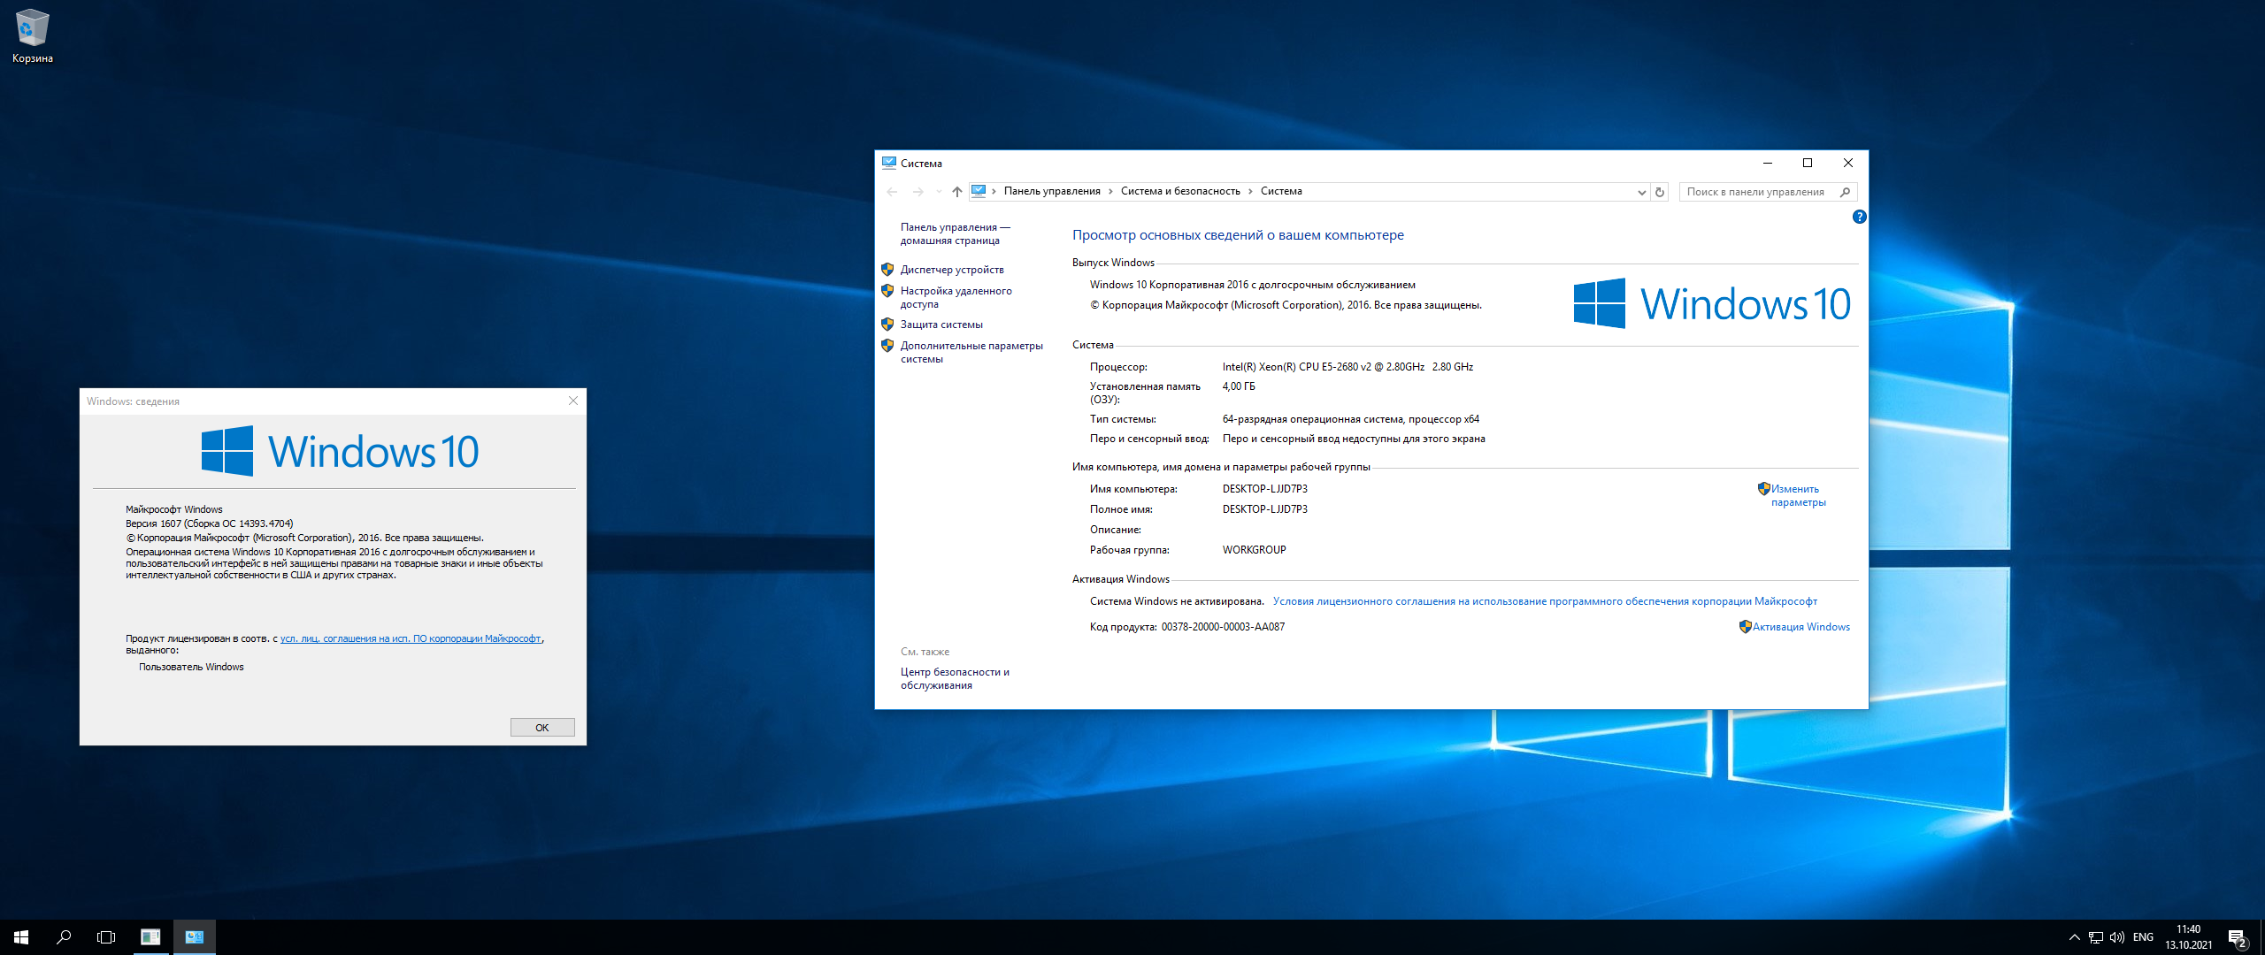Go back in Система window
2265x955 pixels.
(892, 192)
